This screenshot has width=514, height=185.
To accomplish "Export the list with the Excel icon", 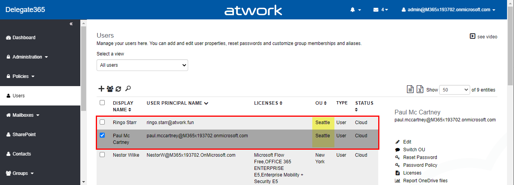I will pos(420,90).
